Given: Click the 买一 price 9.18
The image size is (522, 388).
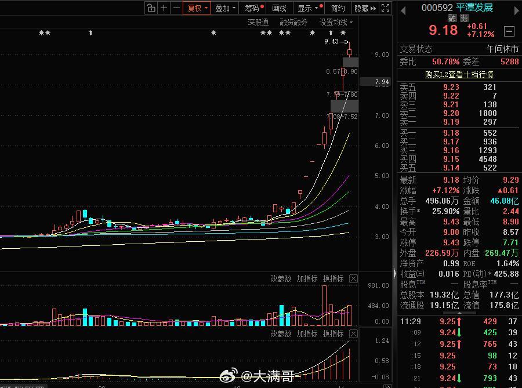Looking at the screenshot, I should click(451, 133).
